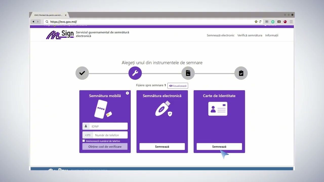Click the browser forward arrow

coord(38,22)
